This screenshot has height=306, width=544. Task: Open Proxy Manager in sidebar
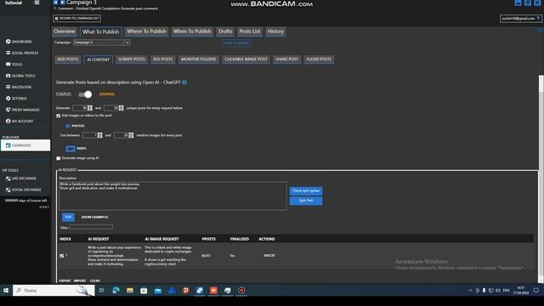coord(23,110)
